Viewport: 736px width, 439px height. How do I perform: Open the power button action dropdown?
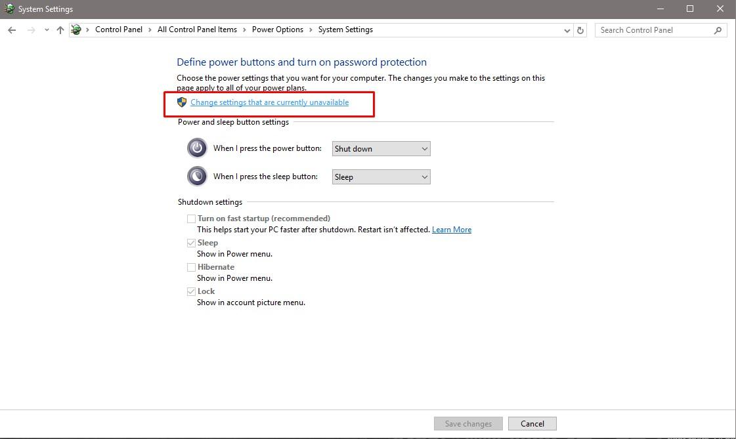[381, 149]
